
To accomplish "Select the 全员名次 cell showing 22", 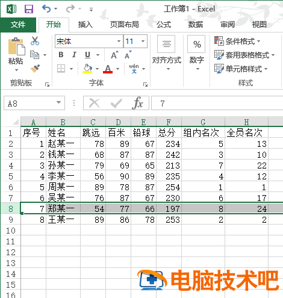I will [x=246, y=166].
